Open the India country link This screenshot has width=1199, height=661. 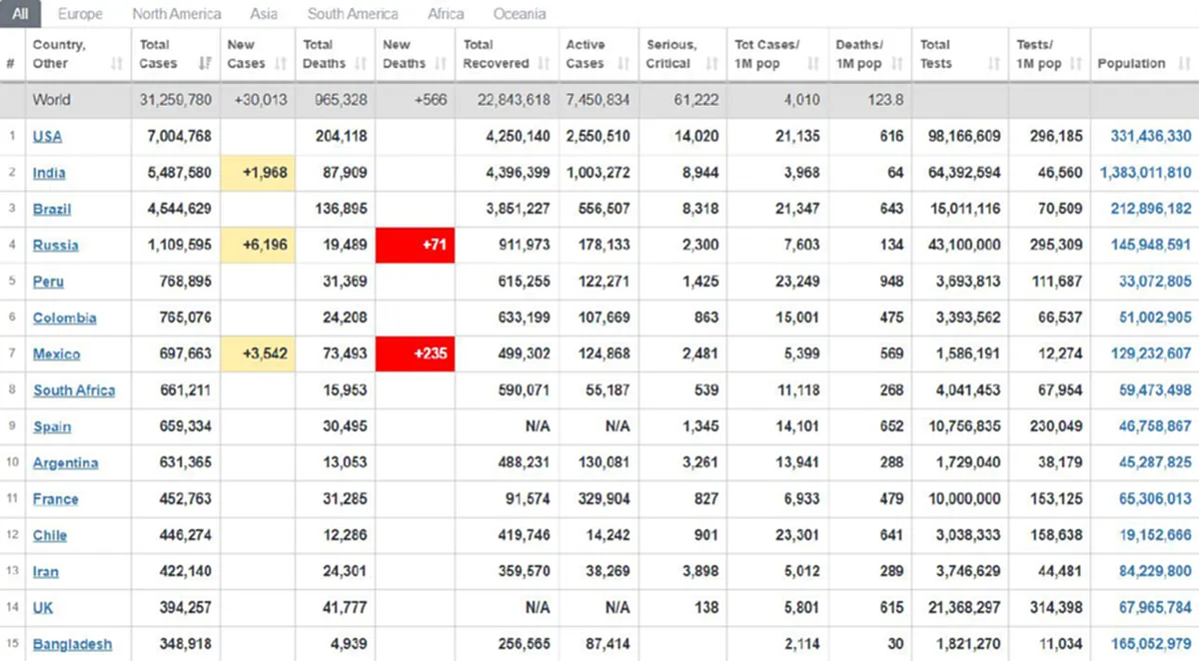click(x=49, y=173)
